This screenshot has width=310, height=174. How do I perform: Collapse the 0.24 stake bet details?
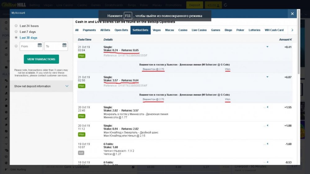[267, 47]
